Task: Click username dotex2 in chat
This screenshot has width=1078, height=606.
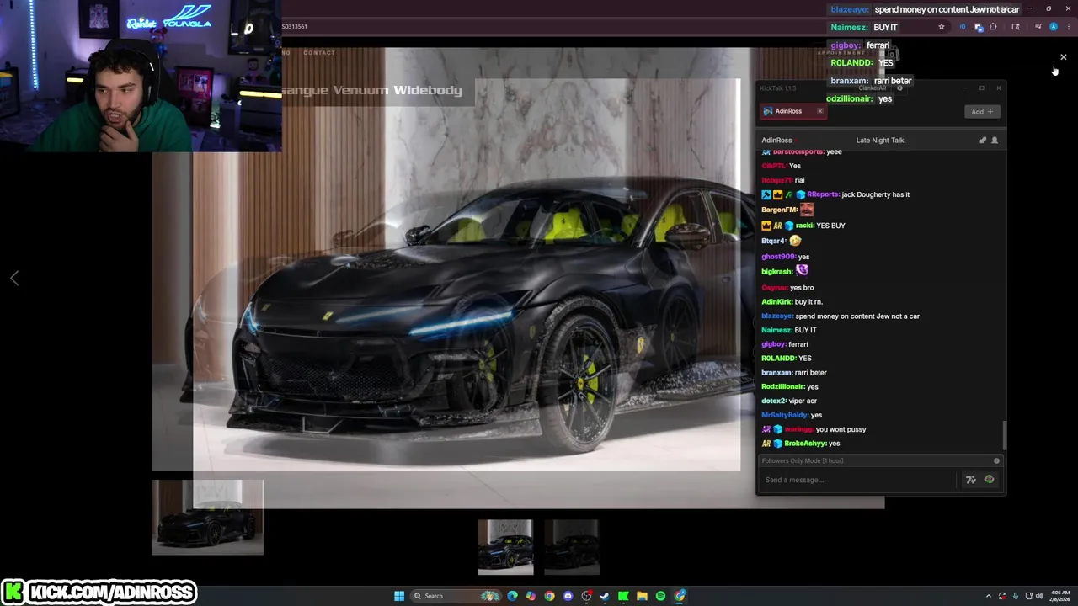Action: coord(774,401)
